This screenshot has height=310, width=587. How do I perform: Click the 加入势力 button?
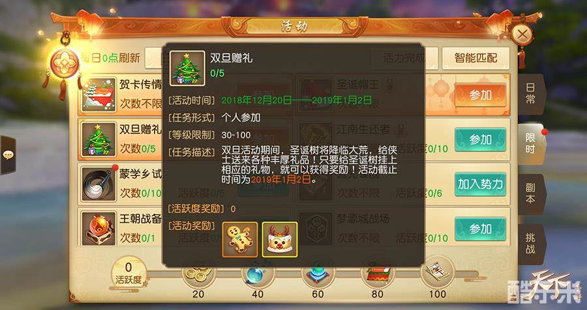pos(480,184)
